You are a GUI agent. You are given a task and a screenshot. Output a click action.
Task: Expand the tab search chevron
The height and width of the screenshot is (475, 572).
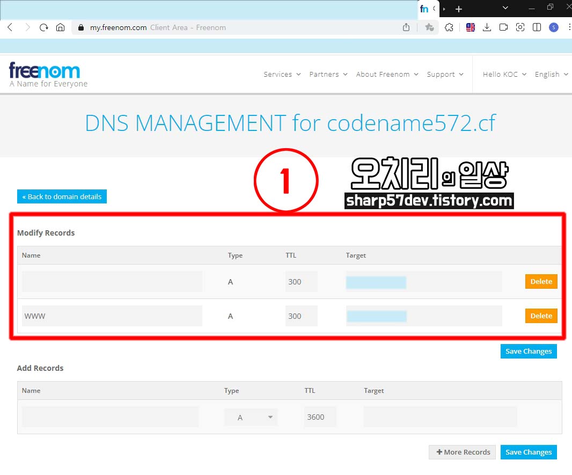pos(505,8)
